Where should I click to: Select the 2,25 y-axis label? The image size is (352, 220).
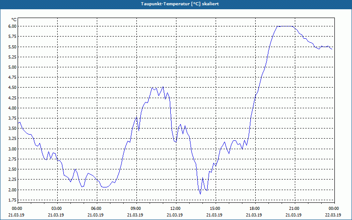[12, 180]
